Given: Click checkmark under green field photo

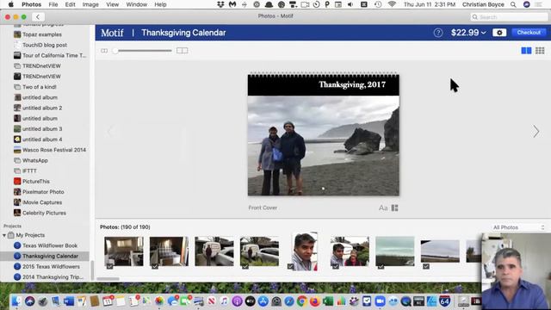Looking at the screenshot, I should tap(381, 266).
